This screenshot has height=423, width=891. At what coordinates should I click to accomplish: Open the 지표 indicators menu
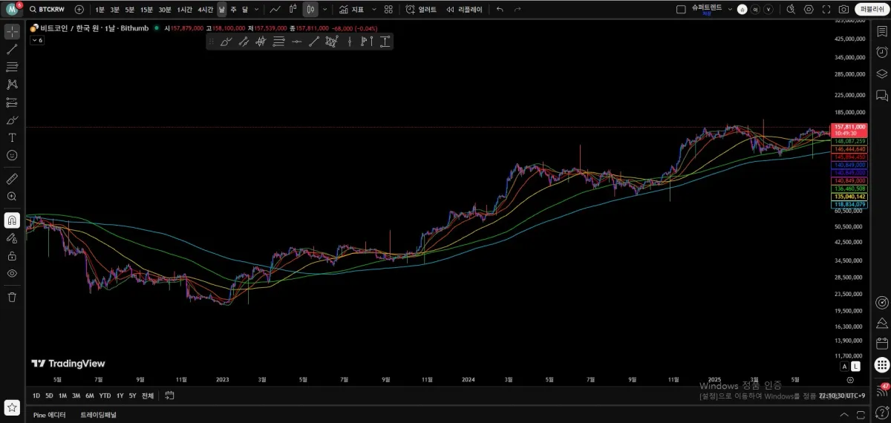point(352,10)
